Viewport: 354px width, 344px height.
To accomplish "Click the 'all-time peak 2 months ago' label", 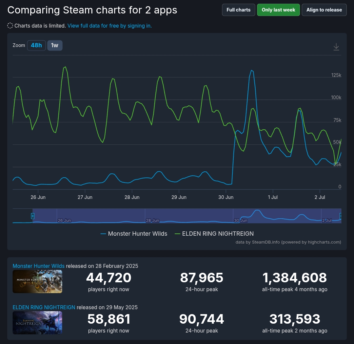I will (x=295, y=331).
